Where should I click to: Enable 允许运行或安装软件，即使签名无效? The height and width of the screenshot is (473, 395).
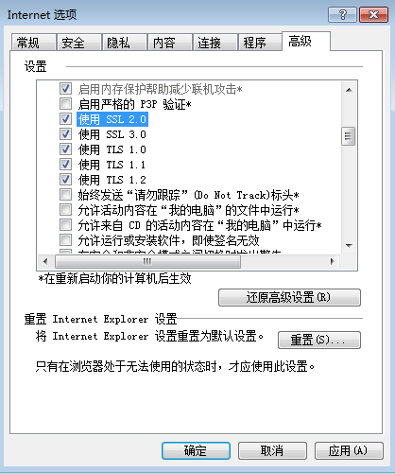point(65,240)
